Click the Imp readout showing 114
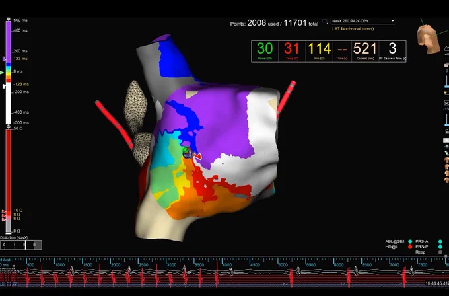Screen dimensions: 449x296 (x=320, y=51)
